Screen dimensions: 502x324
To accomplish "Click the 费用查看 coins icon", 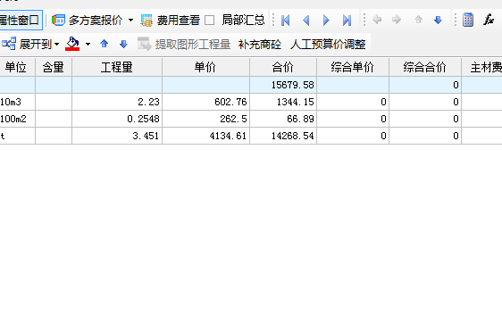I will point(146,21).
